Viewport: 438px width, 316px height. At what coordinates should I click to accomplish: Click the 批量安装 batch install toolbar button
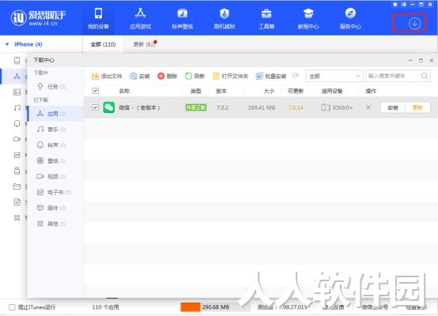pos(271,76)
